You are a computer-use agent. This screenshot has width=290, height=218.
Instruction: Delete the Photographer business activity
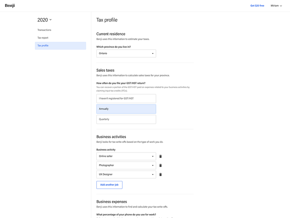[x=161, y=165]
